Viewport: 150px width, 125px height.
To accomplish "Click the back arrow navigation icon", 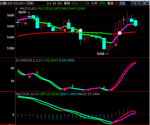I will pos(133,3).
